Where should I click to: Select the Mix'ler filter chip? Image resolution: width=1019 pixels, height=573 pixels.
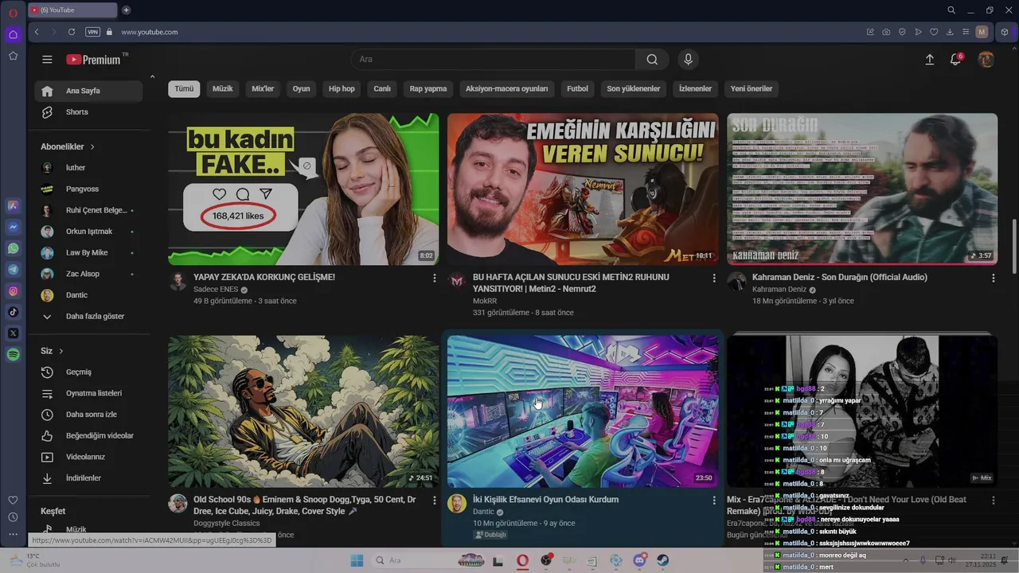263,88
